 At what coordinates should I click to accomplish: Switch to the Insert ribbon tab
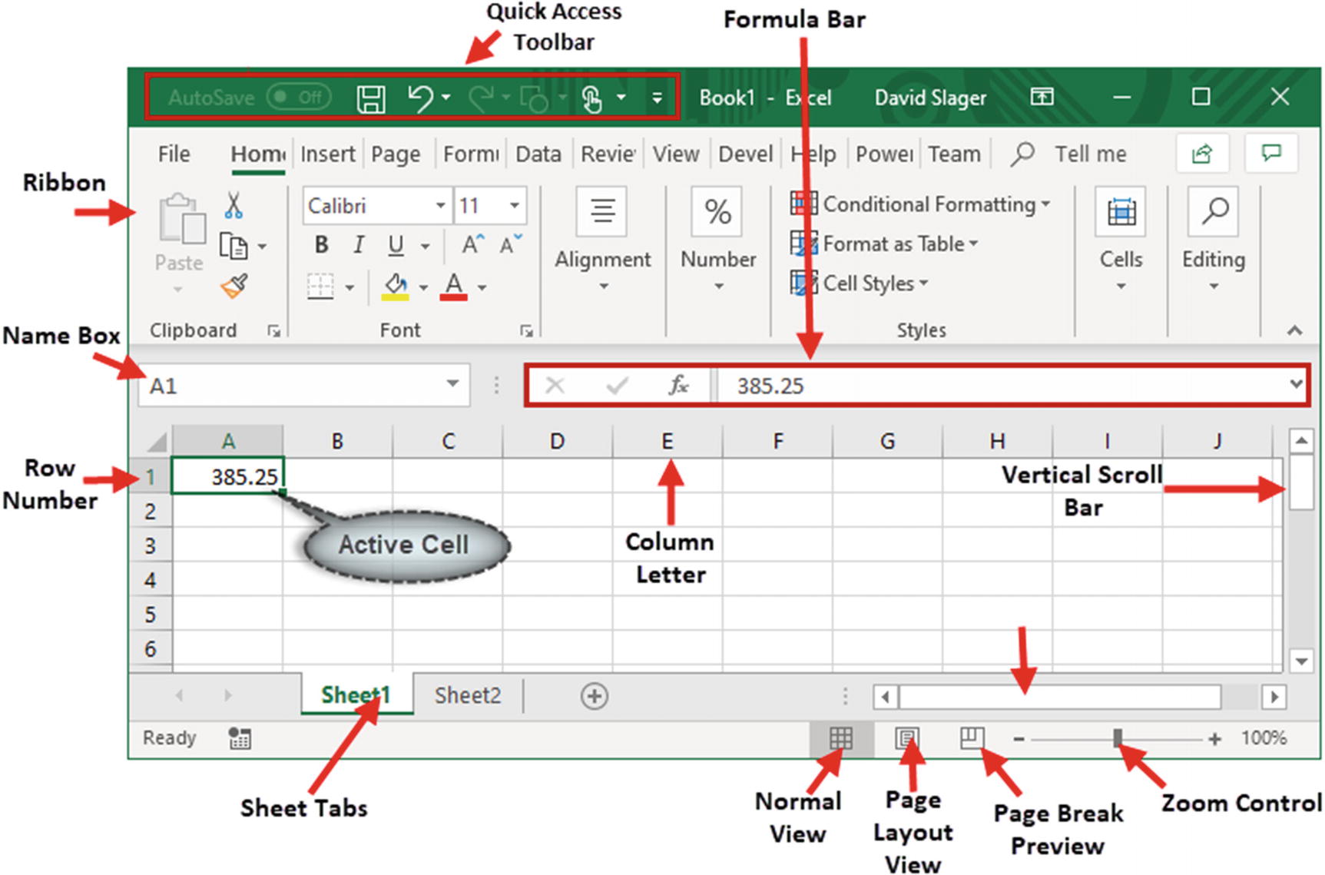coord(328,154)
